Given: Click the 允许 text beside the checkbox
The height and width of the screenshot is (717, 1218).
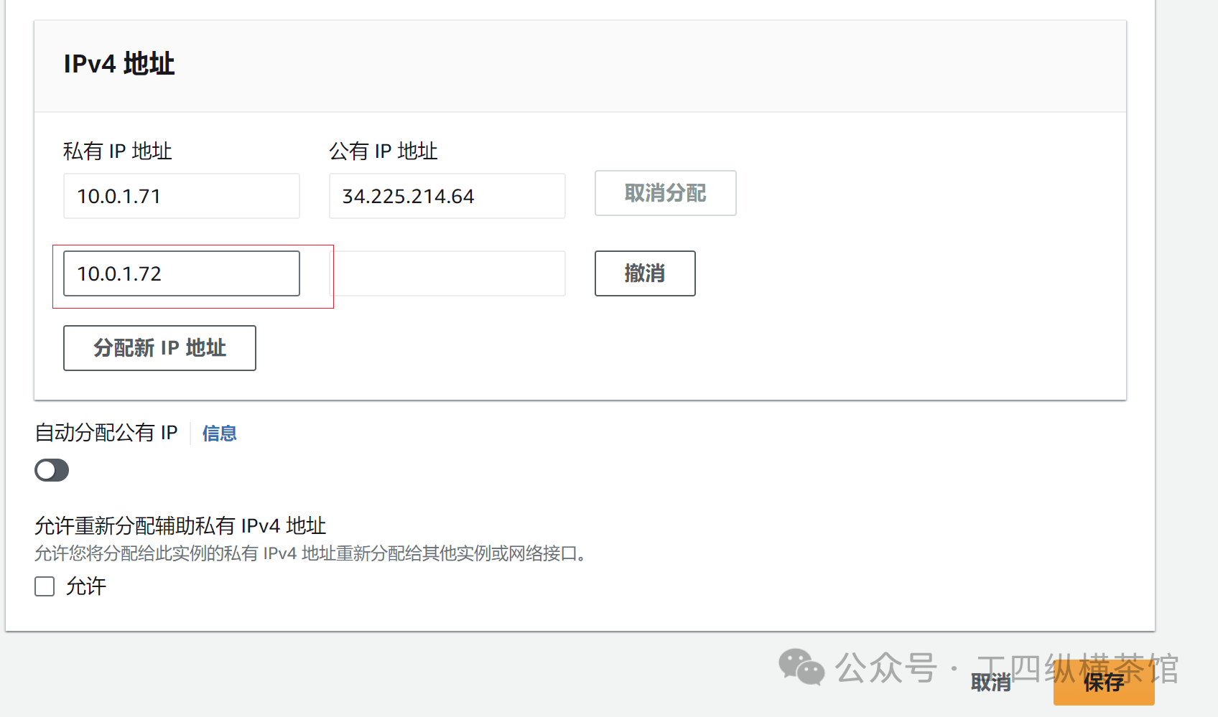Looking at the screenshot, I should 86,586.
